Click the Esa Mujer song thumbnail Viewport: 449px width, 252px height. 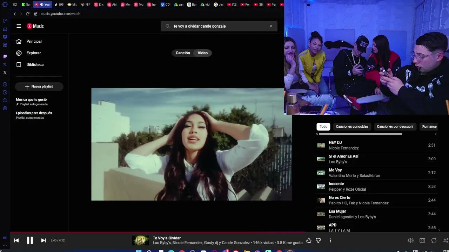coord(321,214)
